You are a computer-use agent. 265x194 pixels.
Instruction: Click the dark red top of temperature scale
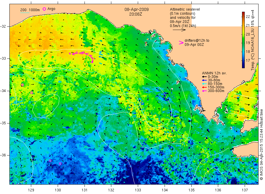(x=244, y=13)
